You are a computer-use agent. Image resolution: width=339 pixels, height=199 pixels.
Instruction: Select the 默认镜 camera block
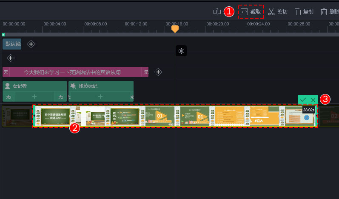[12, 44]
